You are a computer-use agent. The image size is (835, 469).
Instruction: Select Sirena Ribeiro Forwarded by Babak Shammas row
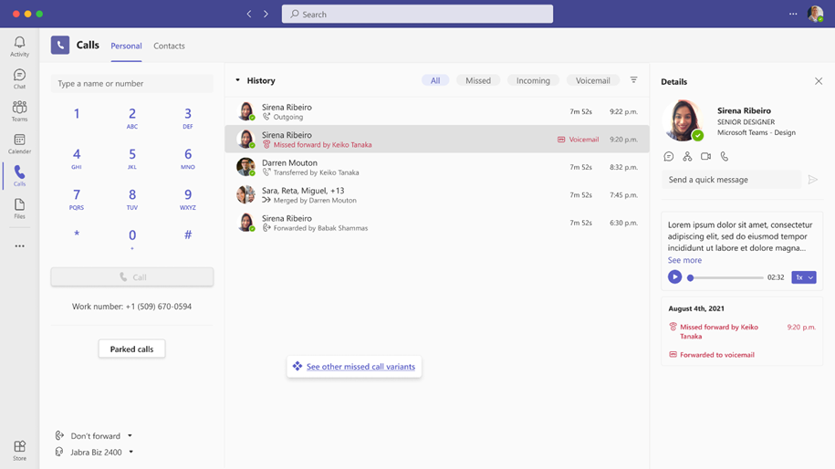pyautogui.click(x=437, y=223)
